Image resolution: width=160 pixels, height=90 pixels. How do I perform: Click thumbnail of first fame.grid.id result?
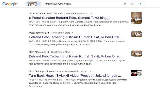[136, 34]
